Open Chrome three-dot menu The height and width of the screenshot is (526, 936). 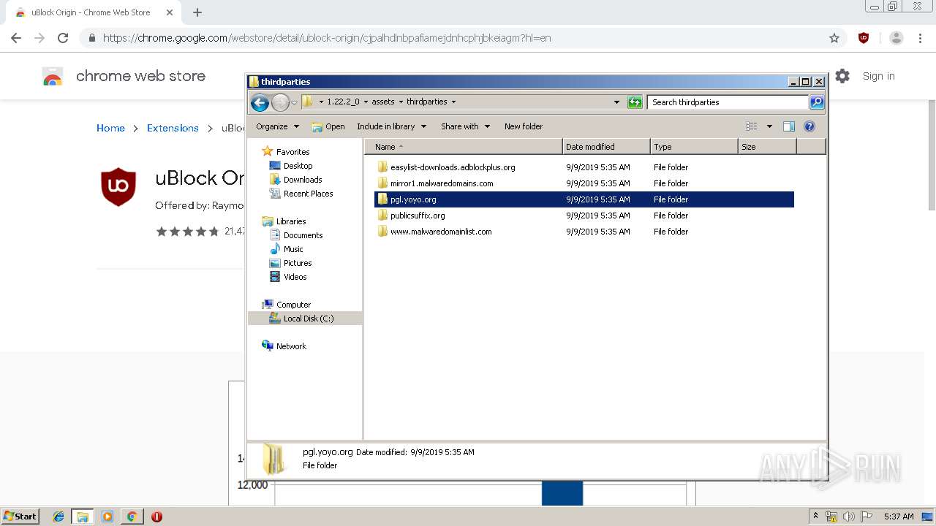[920, 38]
